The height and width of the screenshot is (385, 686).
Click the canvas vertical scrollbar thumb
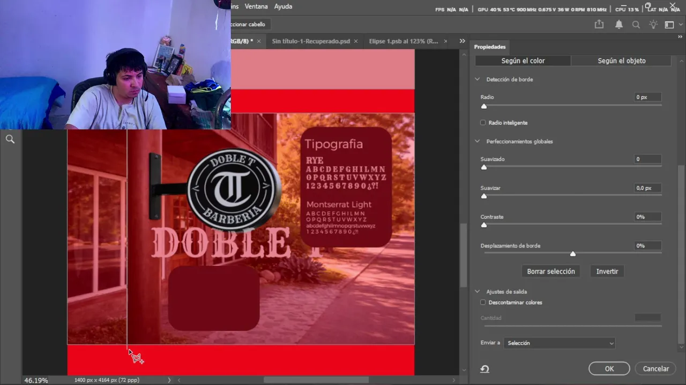point(464,256)
